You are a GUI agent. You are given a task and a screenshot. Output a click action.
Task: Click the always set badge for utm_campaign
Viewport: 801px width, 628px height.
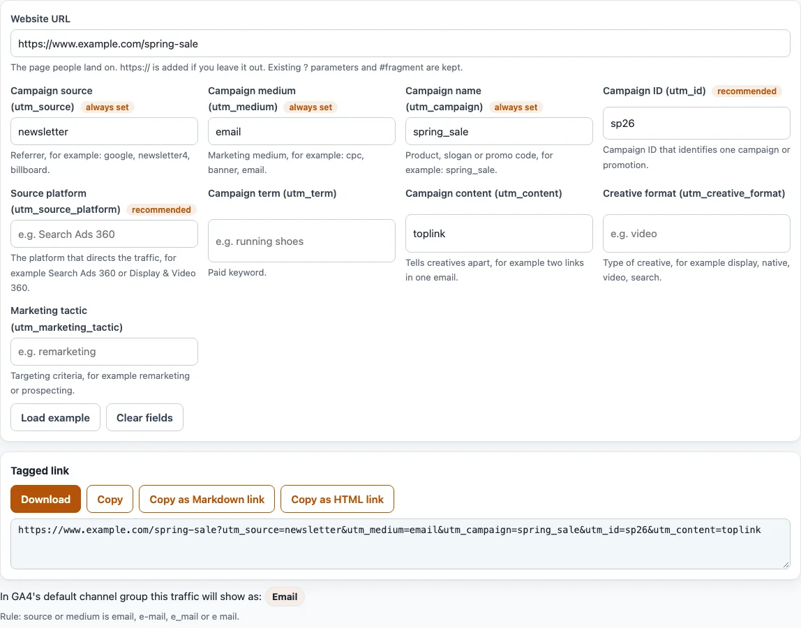coord(516,107)
